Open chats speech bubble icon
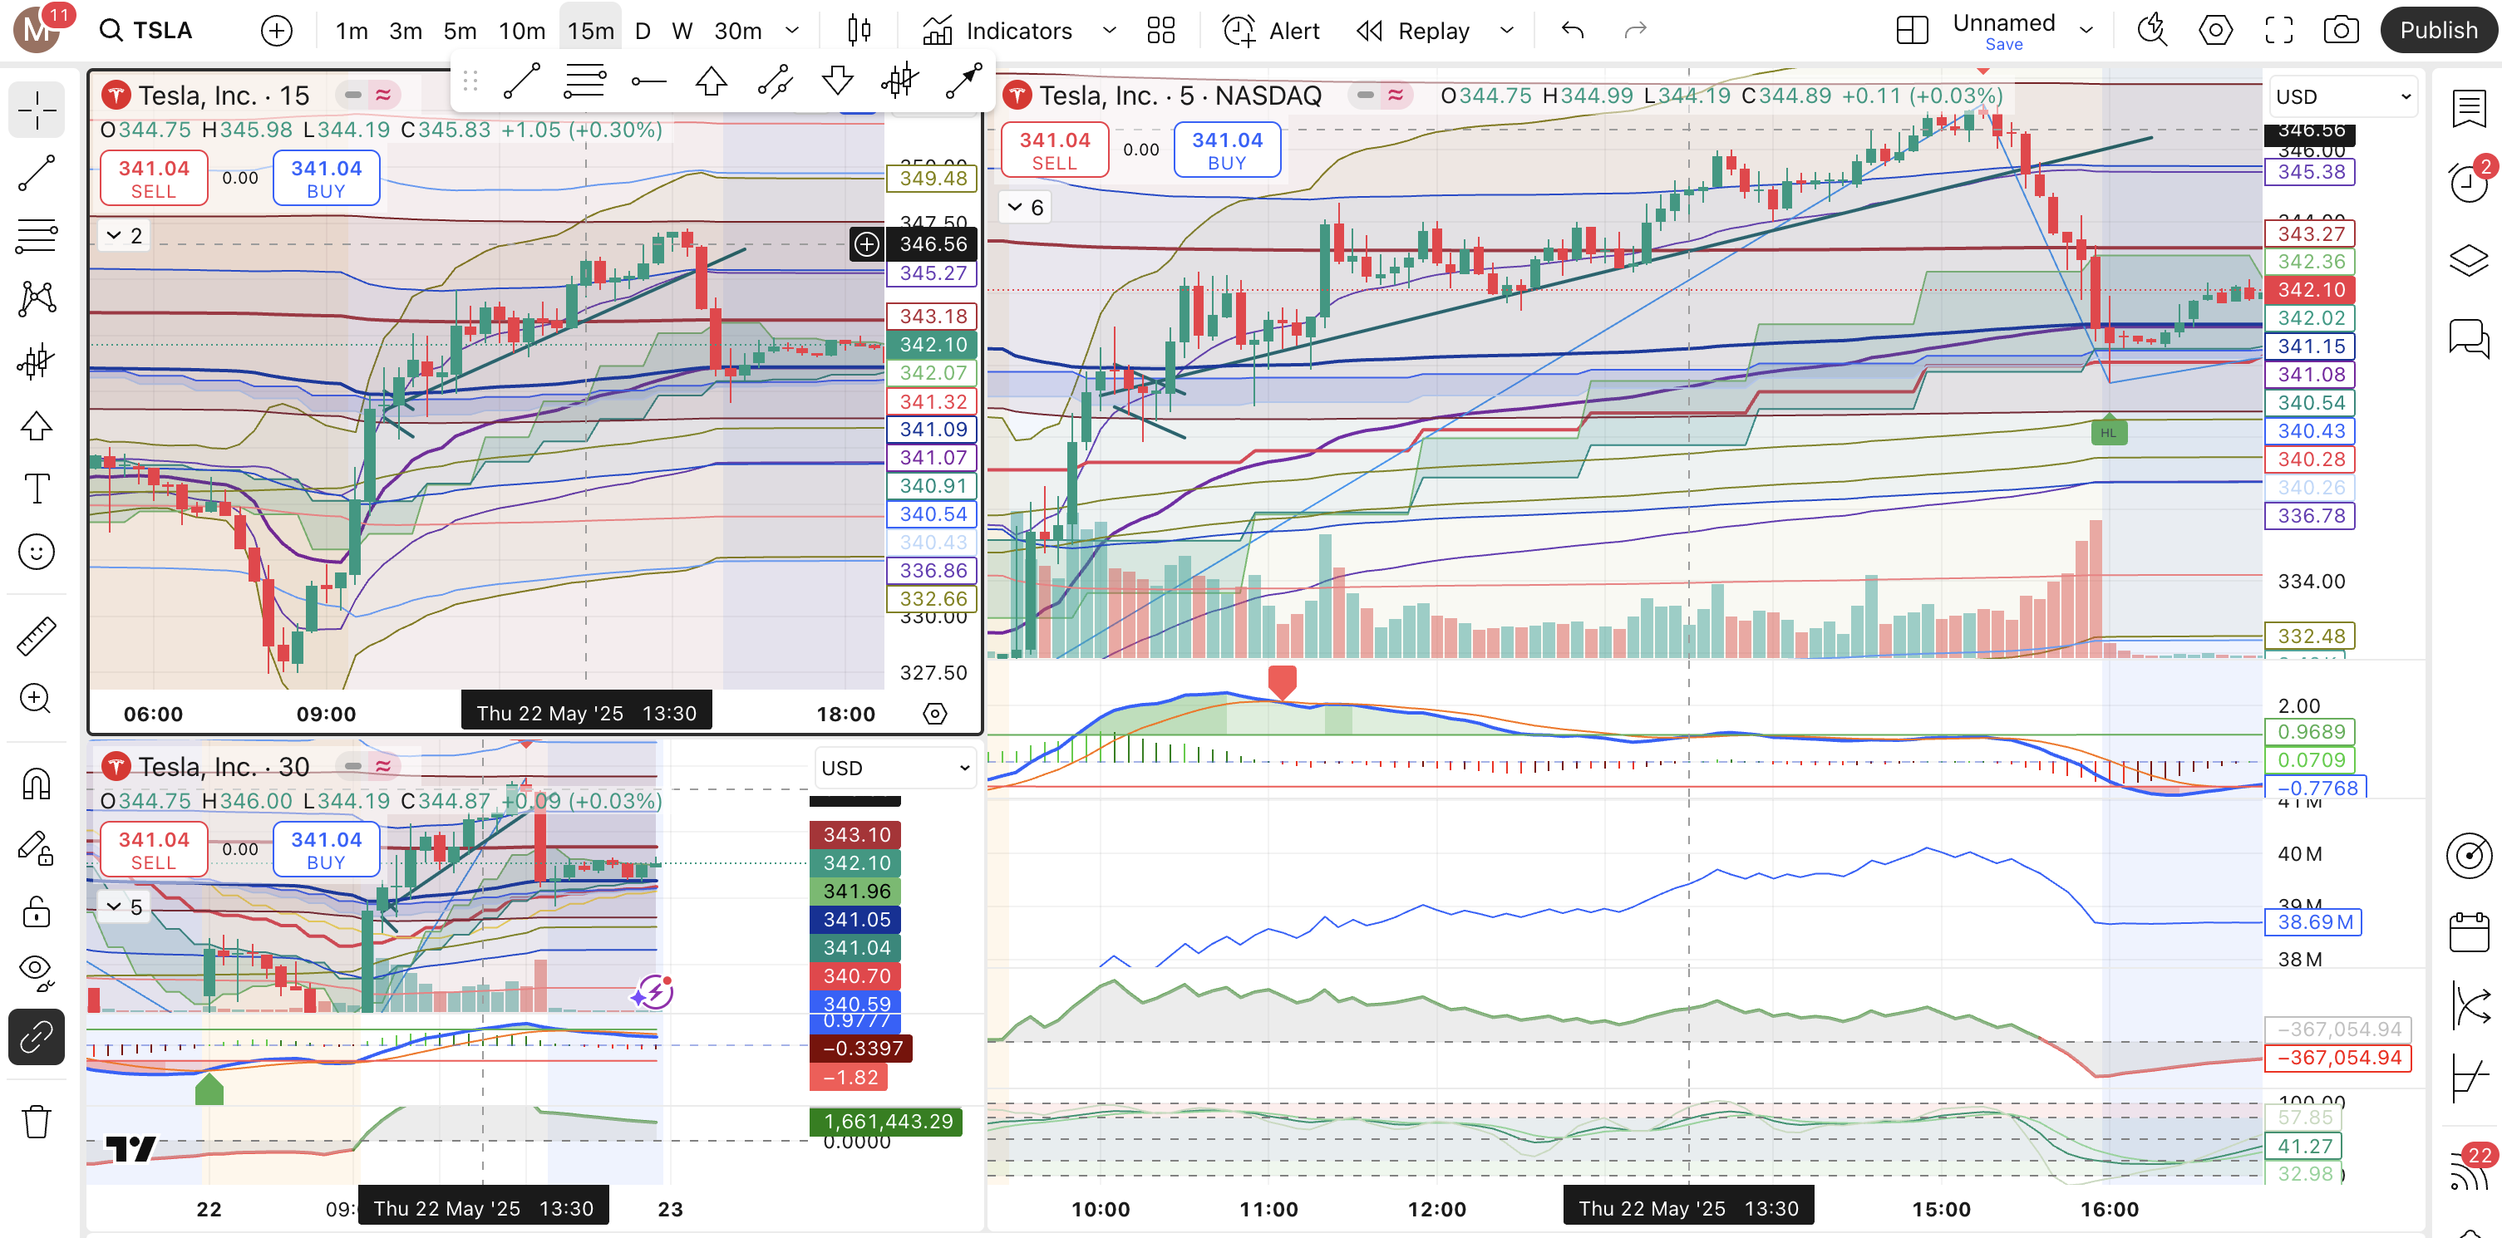Viewport: 2502px width, 1238px height. click(x=2468, y=338)
